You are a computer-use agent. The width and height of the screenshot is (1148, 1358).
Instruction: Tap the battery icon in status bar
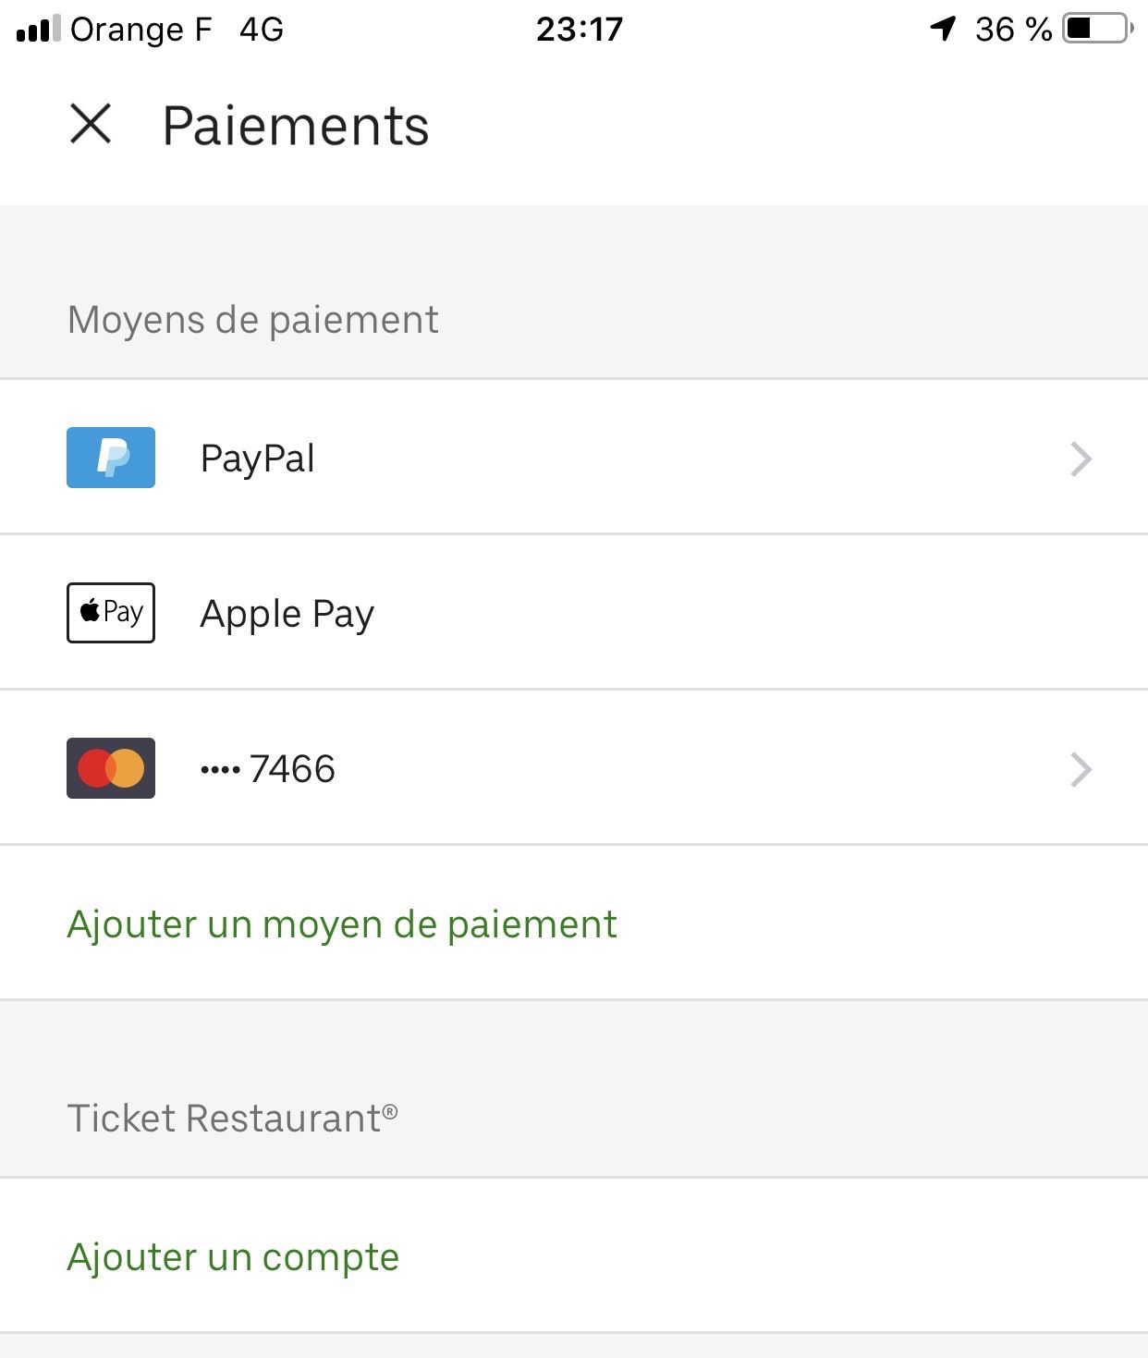coord(1097,30)
